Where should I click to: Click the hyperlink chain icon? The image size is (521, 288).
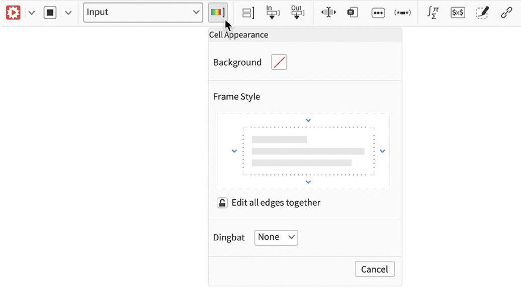point(506,13)
